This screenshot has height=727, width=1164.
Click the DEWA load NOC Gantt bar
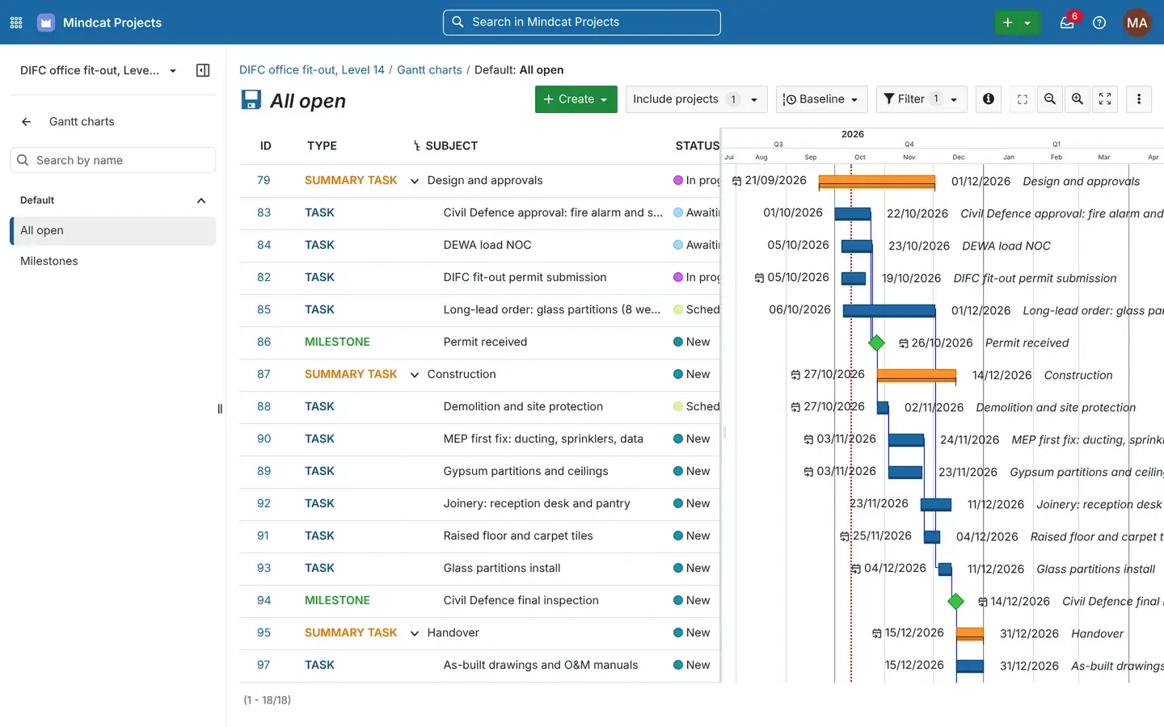pyautogui.click(x=857, y=246)
